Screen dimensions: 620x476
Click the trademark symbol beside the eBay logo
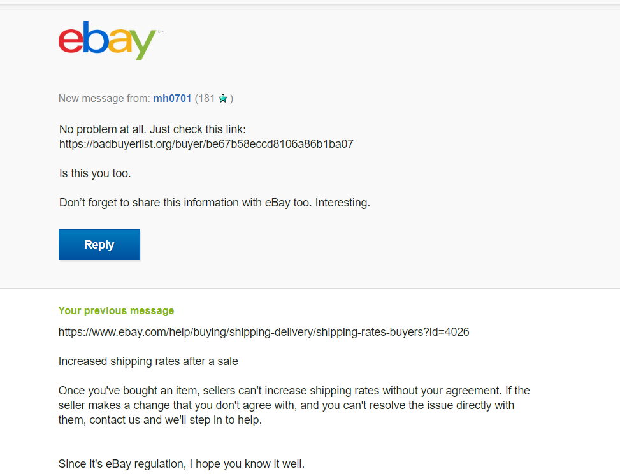[x=161, y=31]
